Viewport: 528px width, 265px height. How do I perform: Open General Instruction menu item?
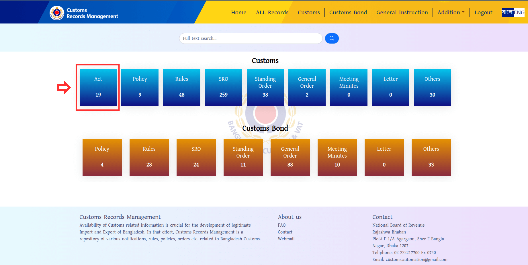(402, 12)
